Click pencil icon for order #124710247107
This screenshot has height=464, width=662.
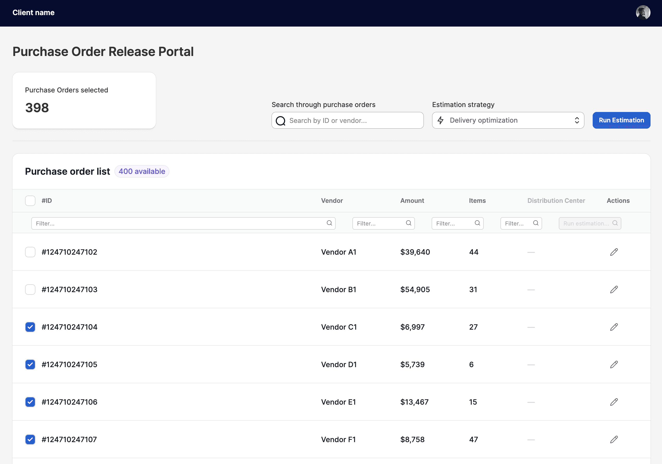pyautogui.click(x=614, y=439)
